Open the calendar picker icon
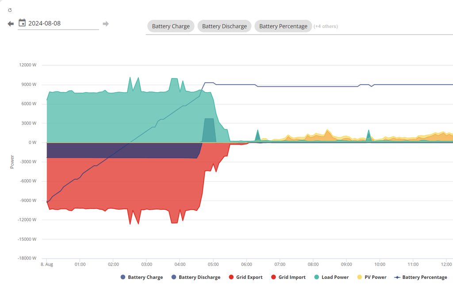This screenshot has width=453, height=286. click(22, 23)
